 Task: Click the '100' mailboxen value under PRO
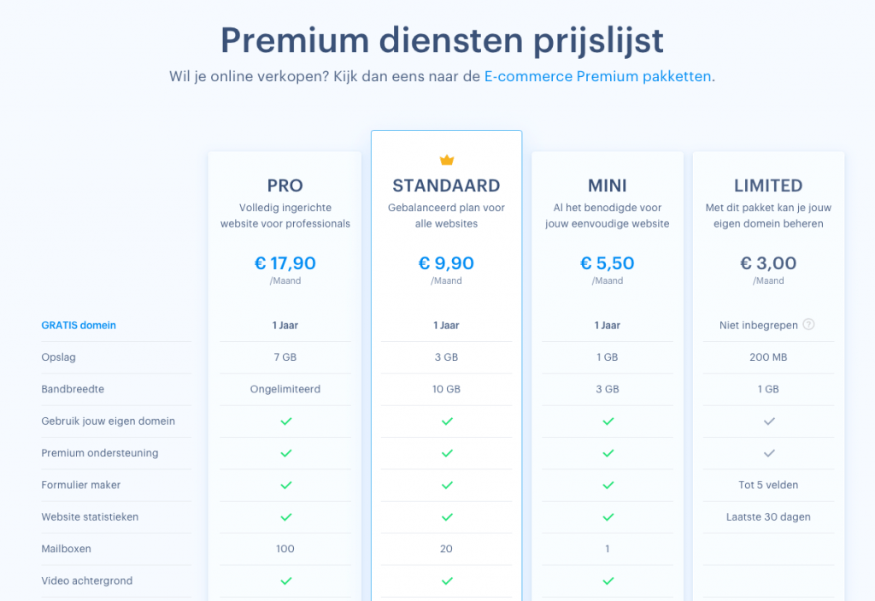point(285,548)
